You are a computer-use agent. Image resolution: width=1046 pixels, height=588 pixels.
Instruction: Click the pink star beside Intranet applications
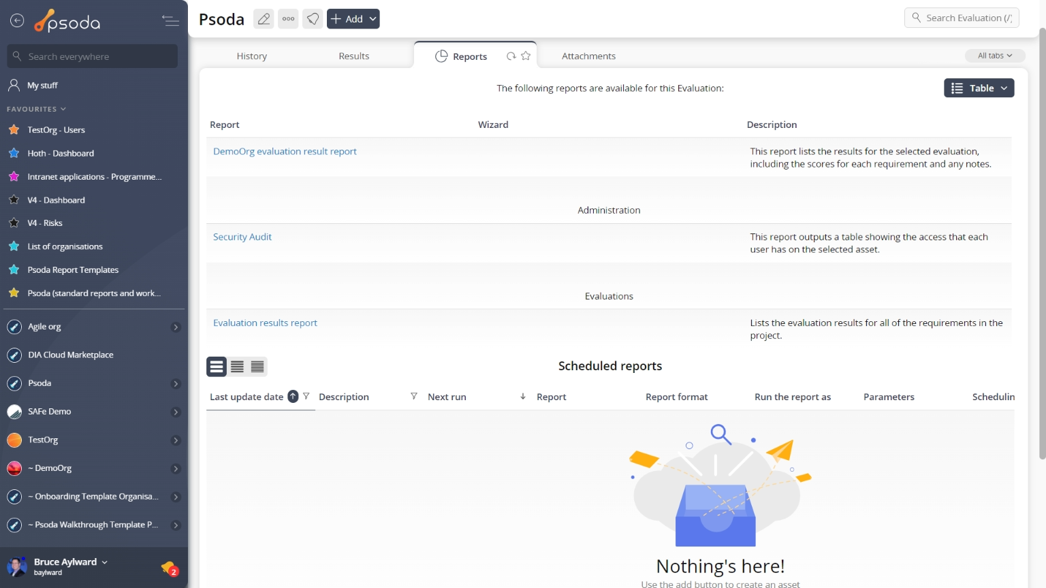point(14,176)
